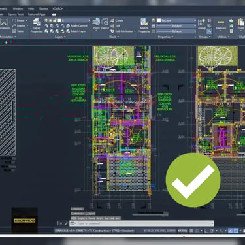The height and width of the screenshot is (245, 245).
Task: Select the Measure utility tool
Action: (x=221, y=24)
